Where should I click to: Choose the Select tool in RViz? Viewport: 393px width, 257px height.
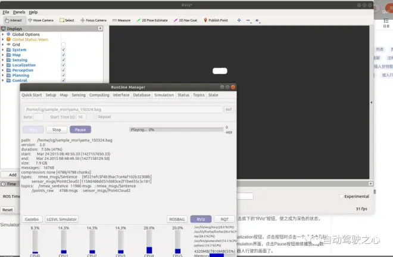coord(67,20)
